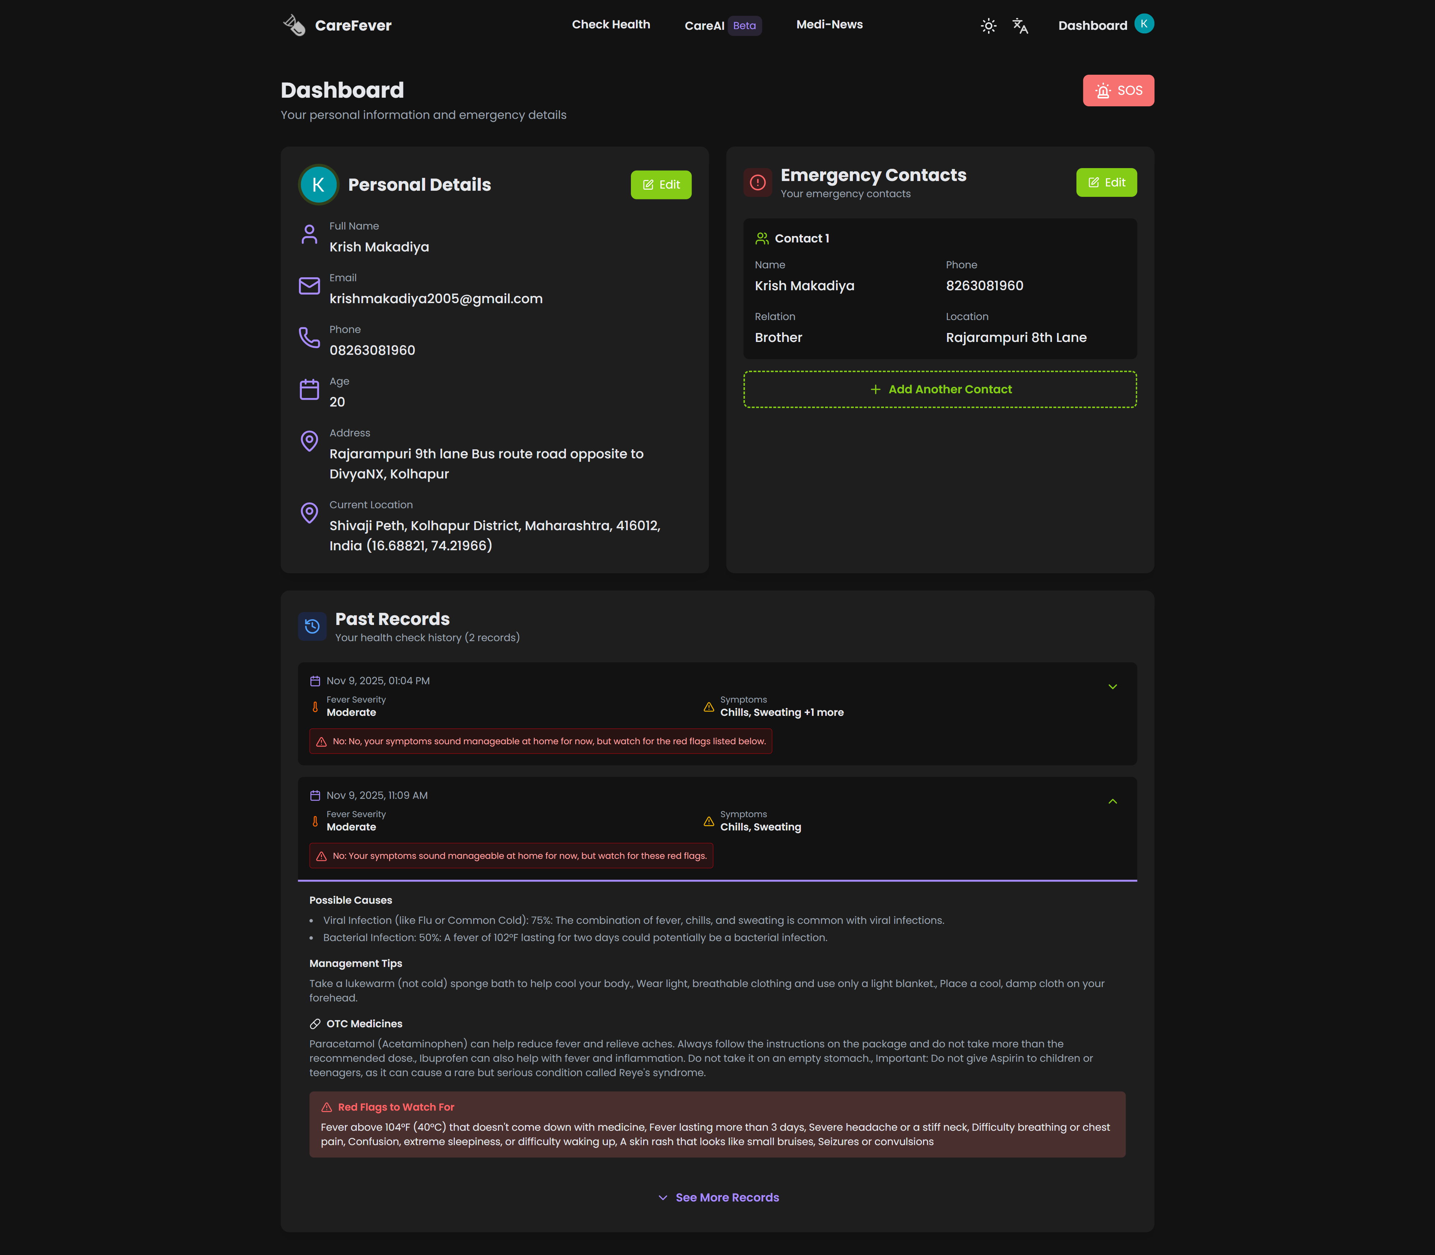Screen dimensions: 1435x1255
Task: Click the large K profile avatar
Action: click(319, 185)
